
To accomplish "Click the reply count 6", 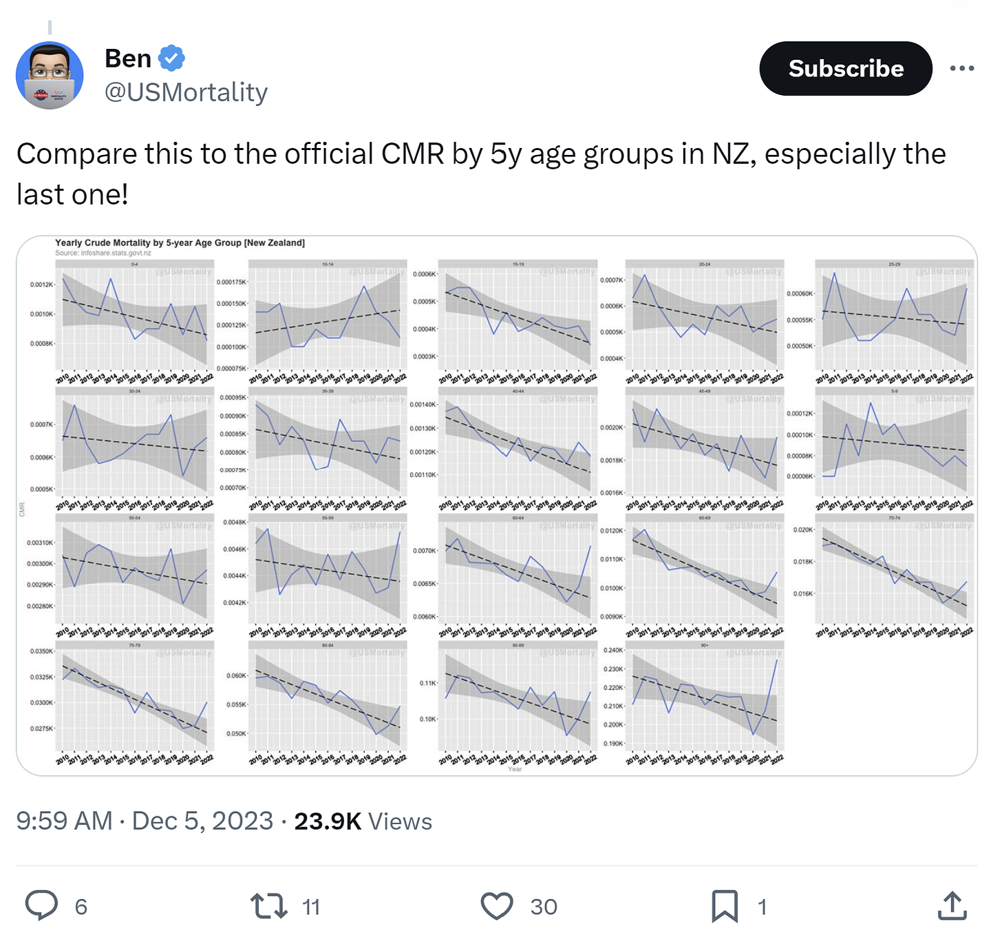I will [81, 907].
